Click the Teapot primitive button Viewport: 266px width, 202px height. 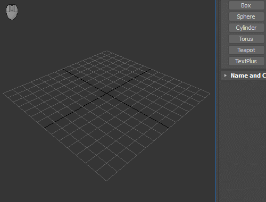[246, 50]
